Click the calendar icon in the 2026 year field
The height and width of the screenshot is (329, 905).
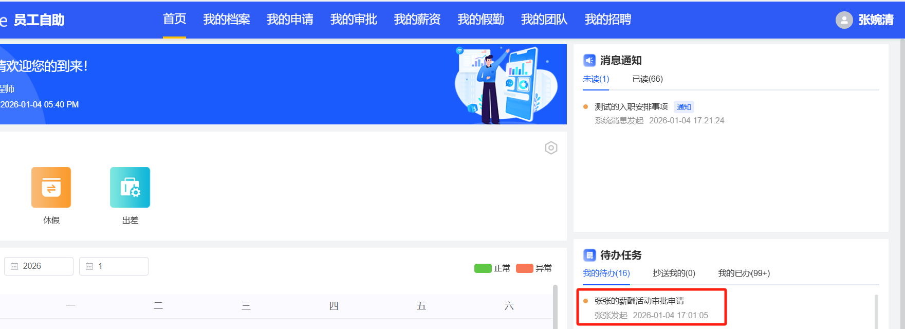(14, 266)
